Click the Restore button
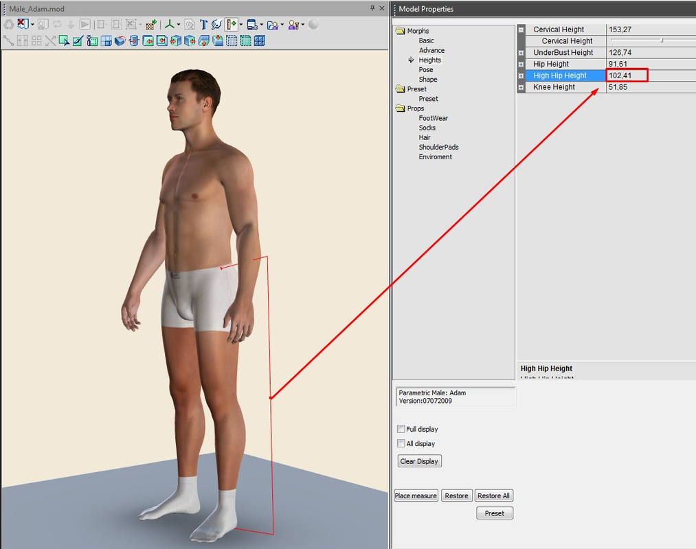Image resolution: width=696 pixels, height=549 pixels. [x=456, y=495]
